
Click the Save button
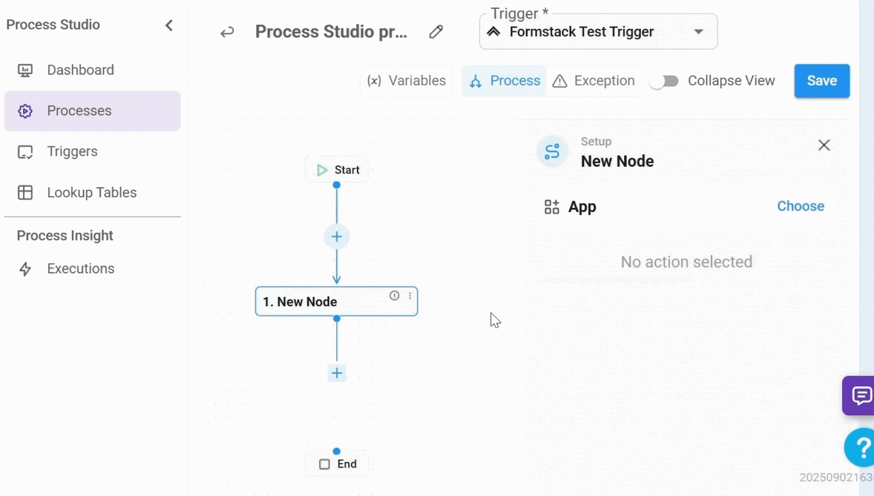(822, 81)
